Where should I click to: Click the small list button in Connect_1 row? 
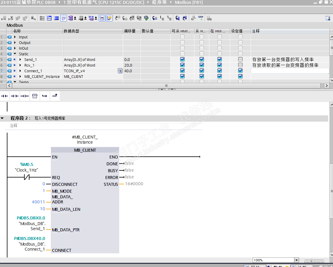(x=120, y=71)
